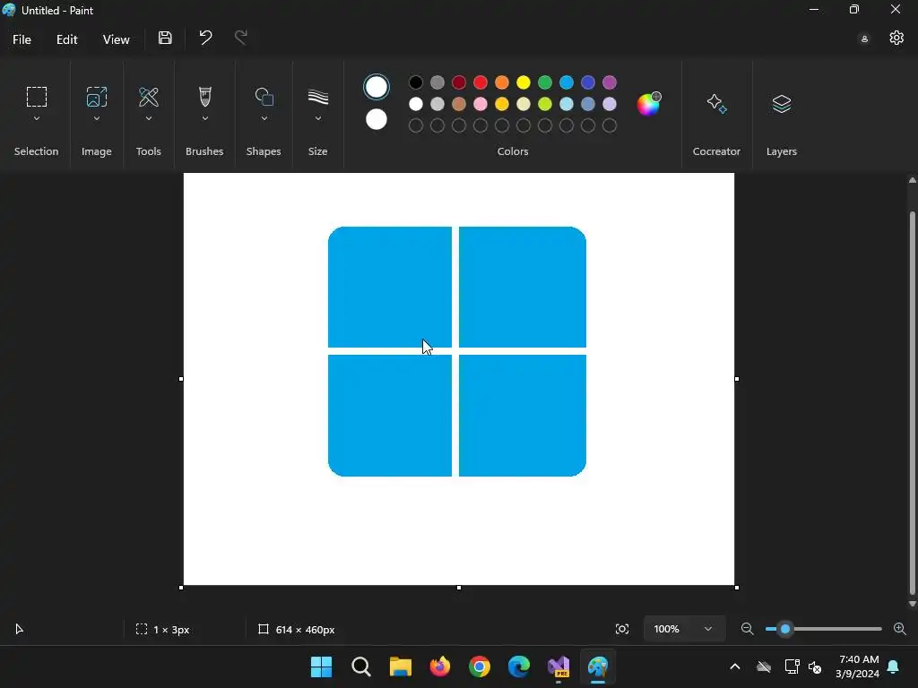Expand the Tools dropdown arrow

tap(149, 119)
